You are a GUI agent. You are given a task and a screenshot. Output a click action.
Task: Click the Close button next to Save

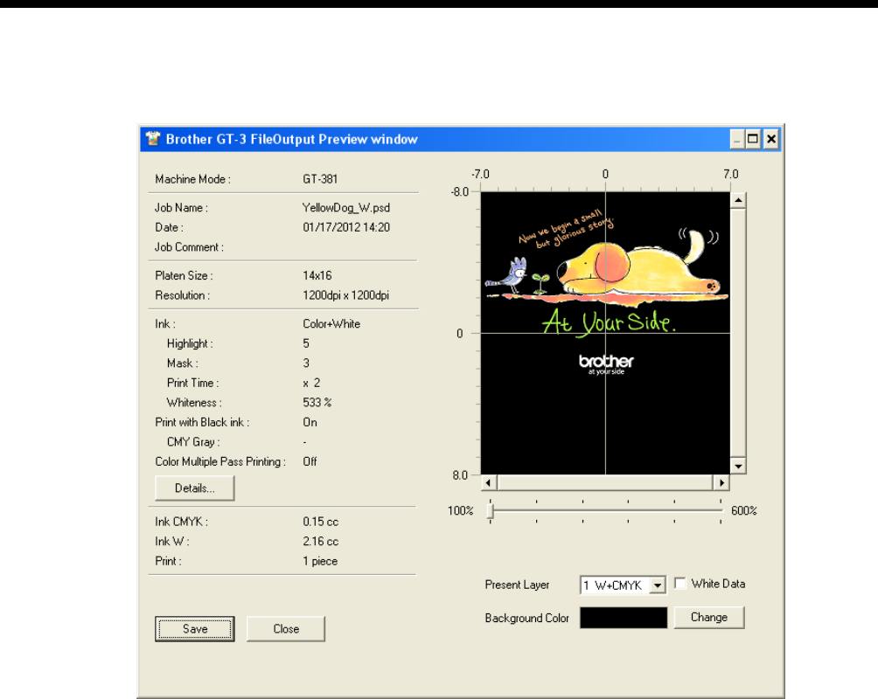click(x=286, y=629)
